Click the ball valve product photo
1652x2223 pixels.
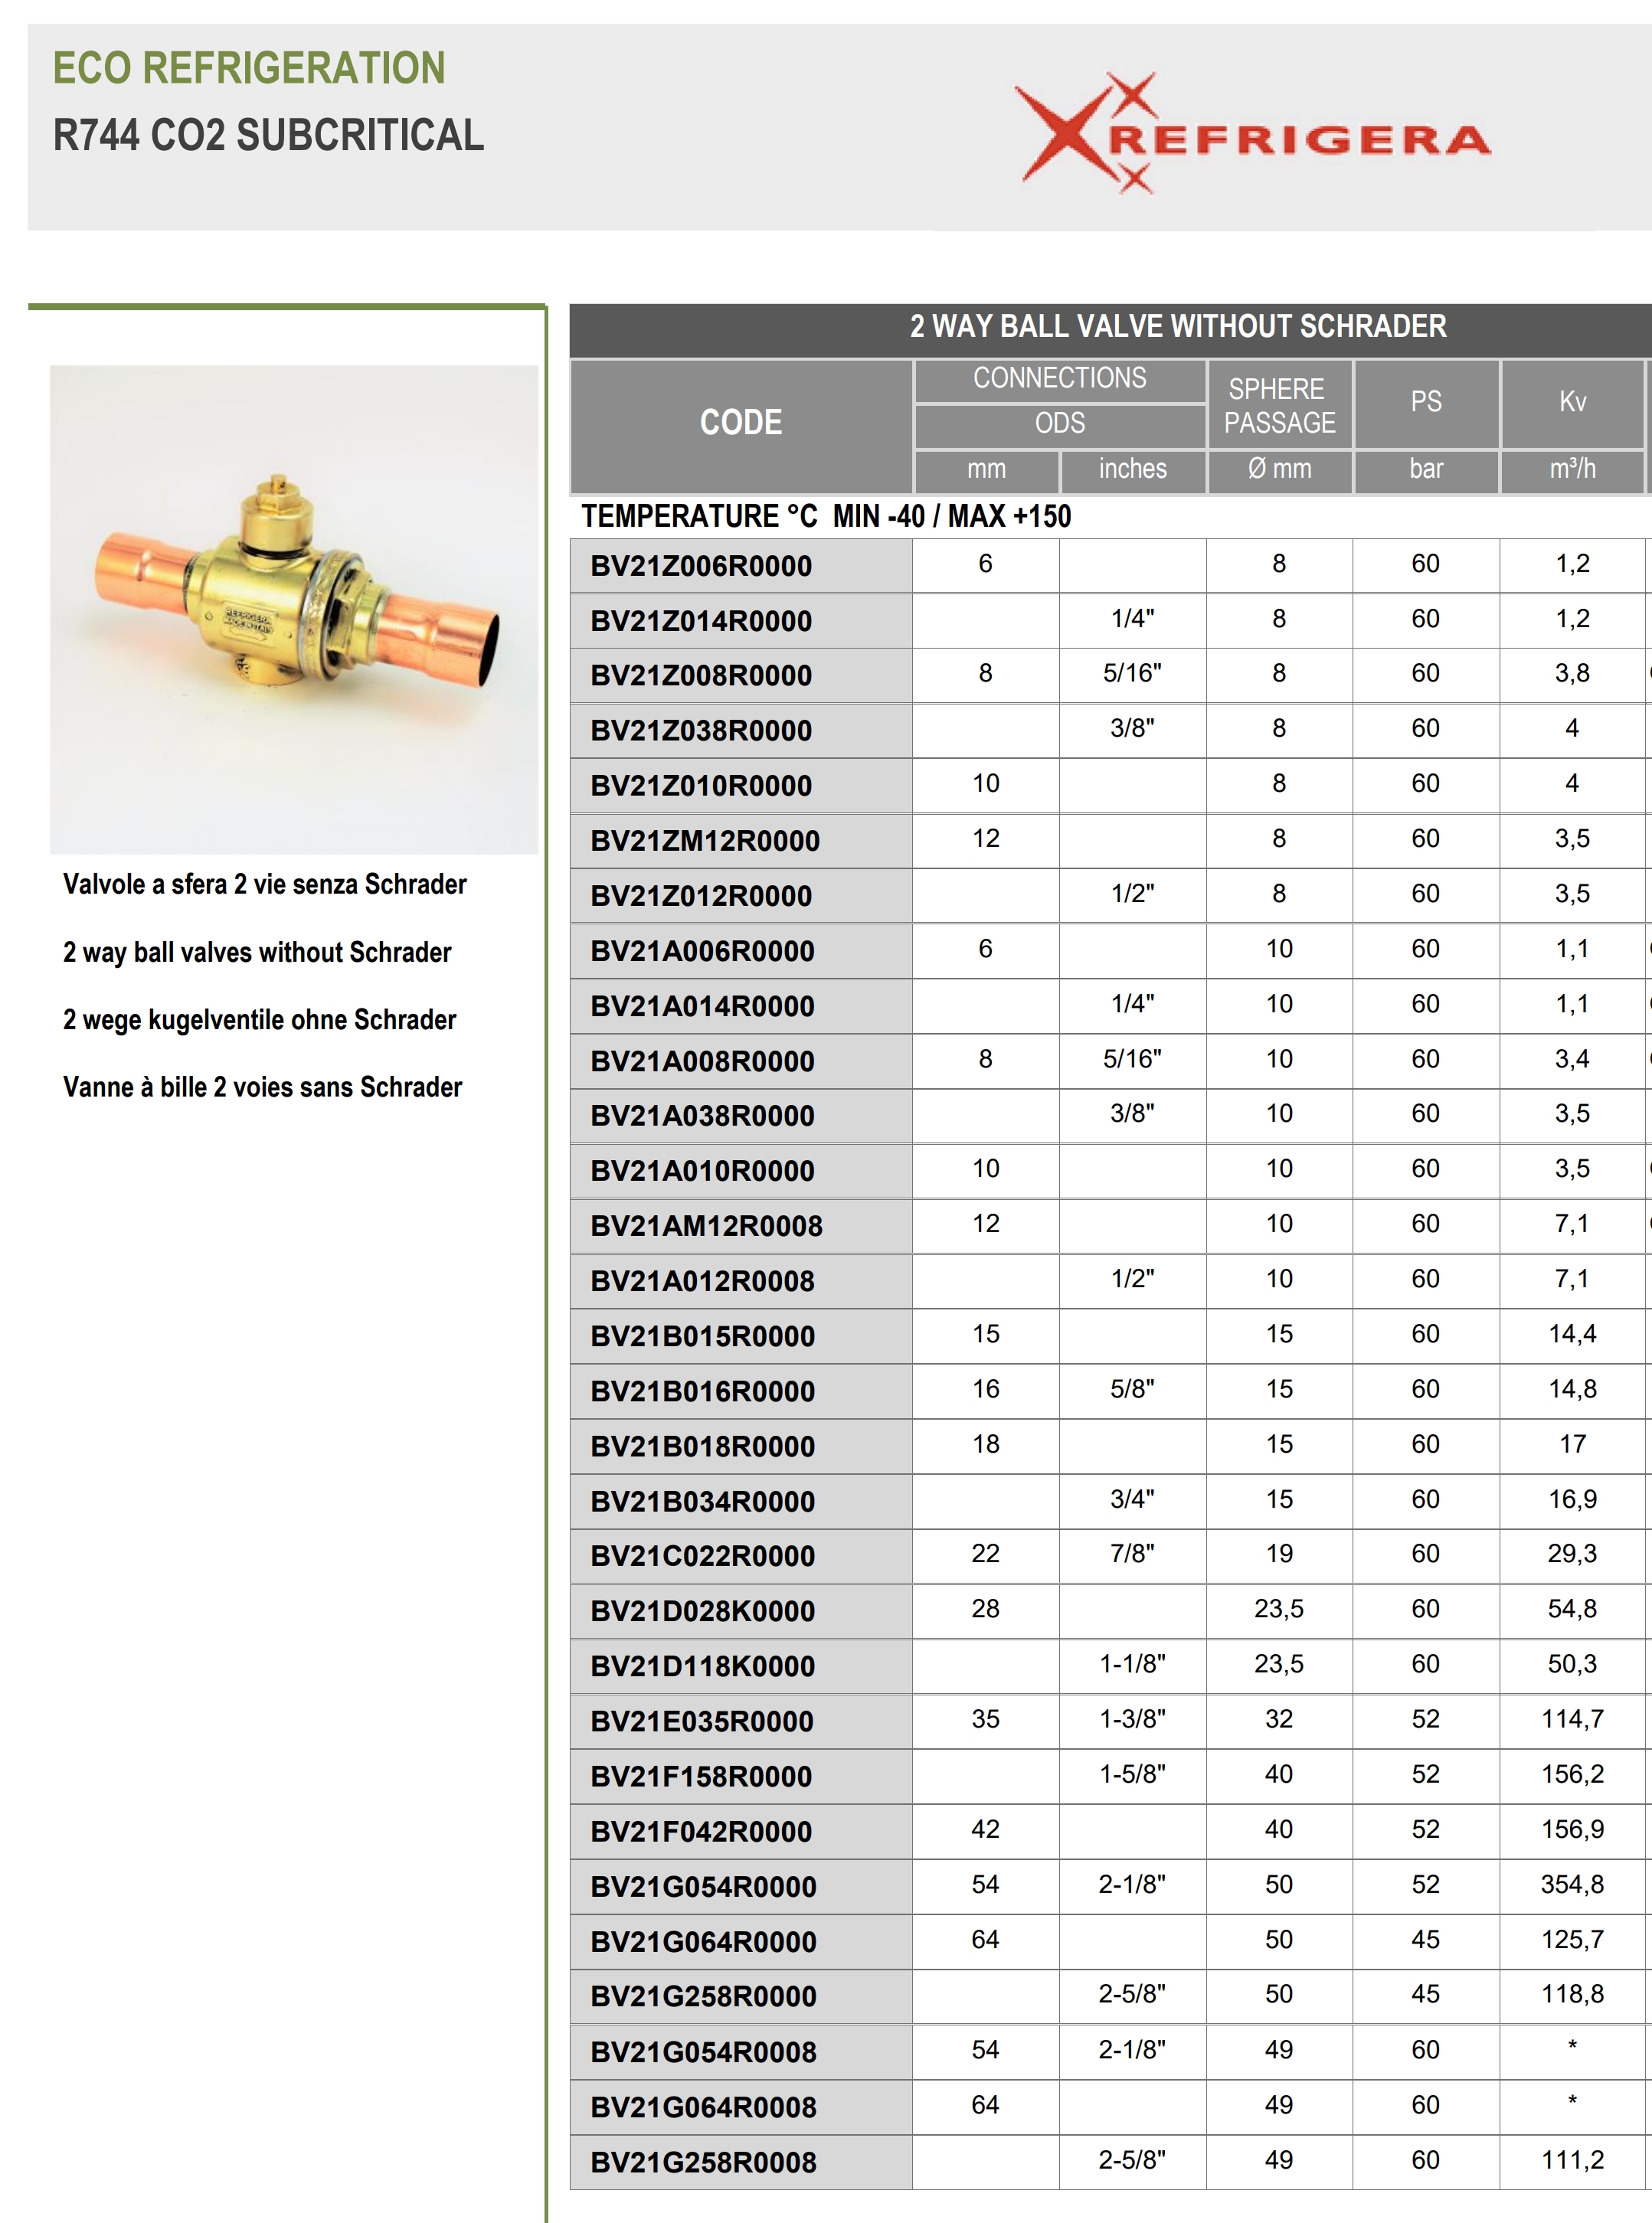pos(294,609)
